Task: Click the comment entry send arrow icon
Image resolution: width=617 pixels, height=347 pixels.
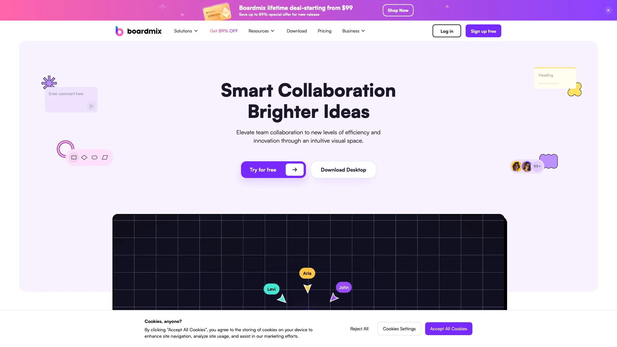Action: click(x=91, y=106)
